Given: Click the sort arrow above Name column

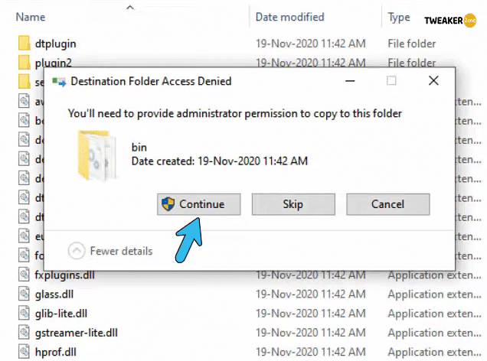Looking at the screenshot, I should click(x=130, y=7).
